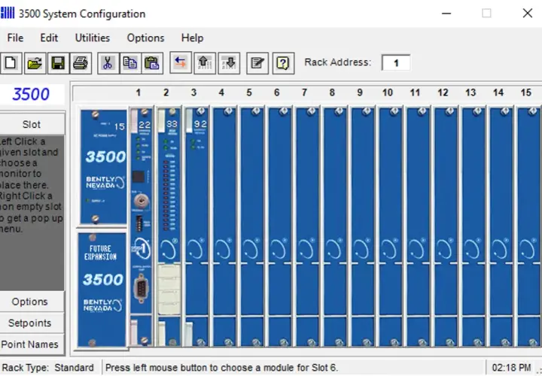542x376 pixels.
Task: Select the power supply module labeled 15
Action: coord(103,167)
